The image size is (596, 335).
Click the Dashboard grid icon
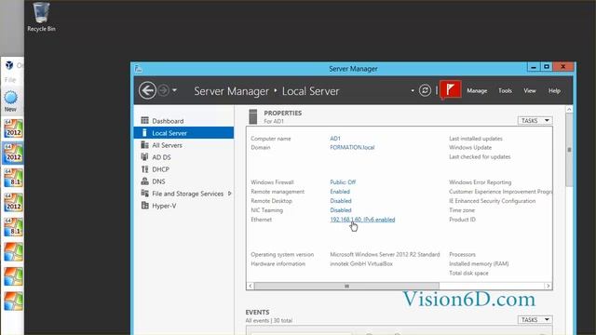click(x=145, y=120)
